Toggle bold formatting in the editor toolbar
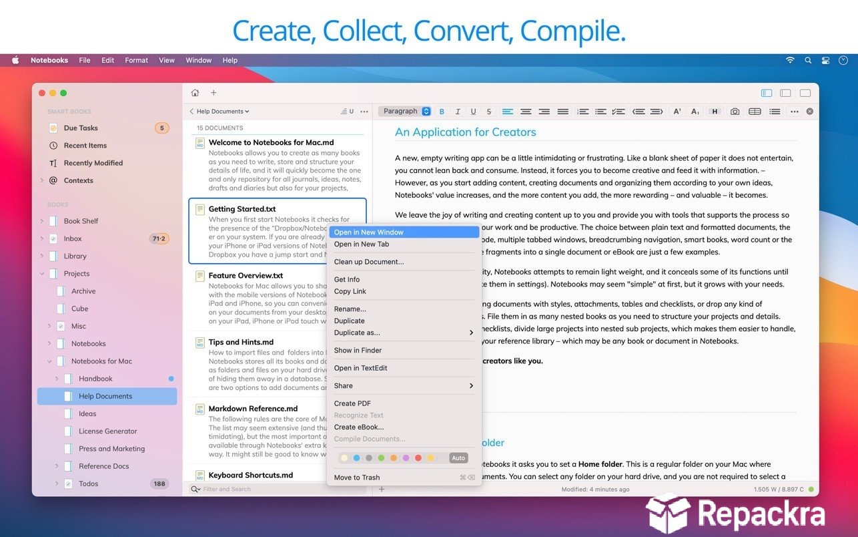 tap(441, 112)
